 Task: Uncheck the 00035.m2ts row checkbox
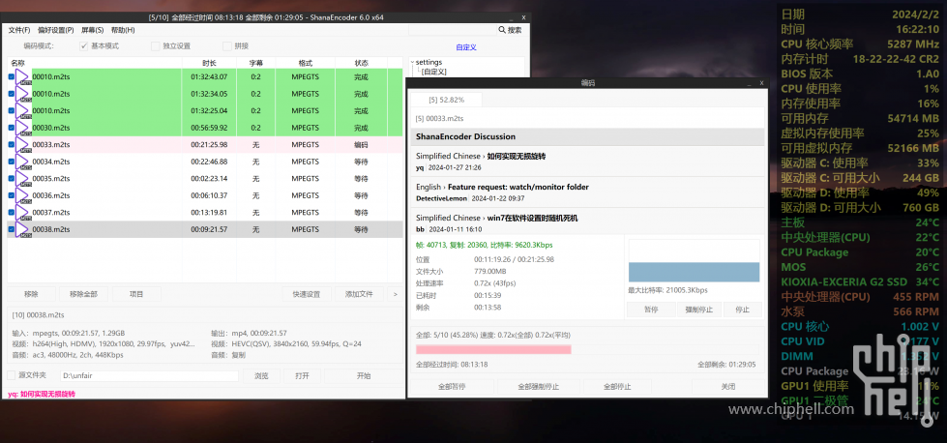point(12,179)
